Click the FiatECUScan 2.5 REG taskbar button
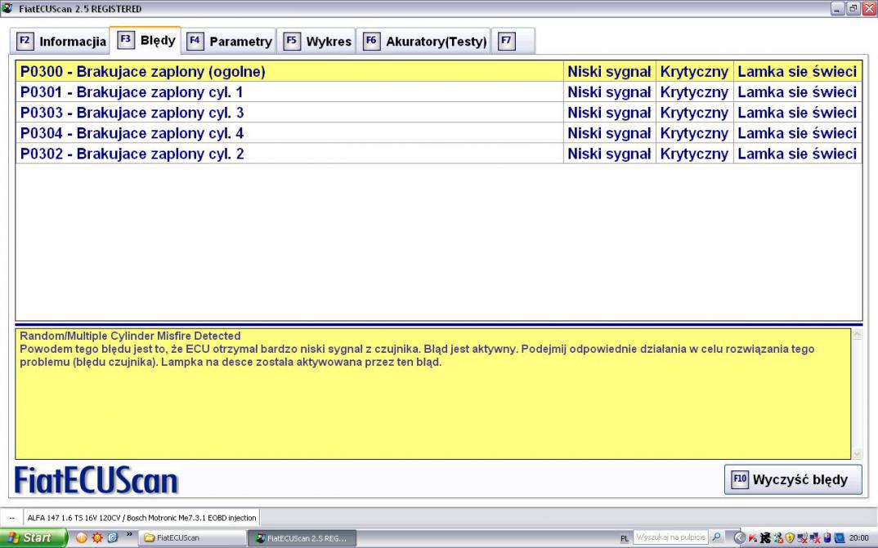 pyautogui.click(x=302, y=538)
